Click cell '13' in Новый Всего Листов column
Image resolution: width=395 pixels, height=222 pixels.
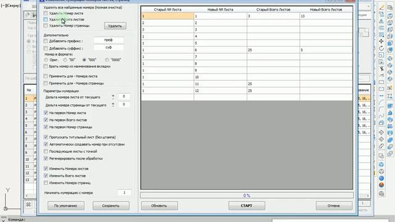326,16
